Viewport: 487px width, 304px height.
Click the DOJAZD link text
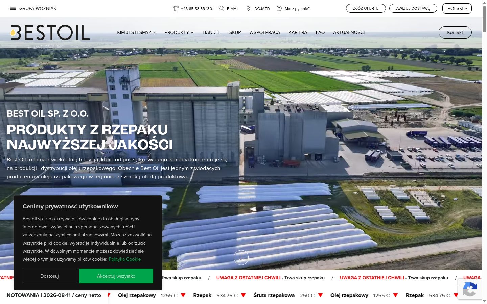pos(262,9)
